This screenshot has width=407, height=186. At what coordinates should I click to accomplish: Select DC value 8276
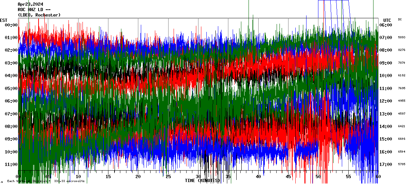pyautogui.click(x=402, y=50)
